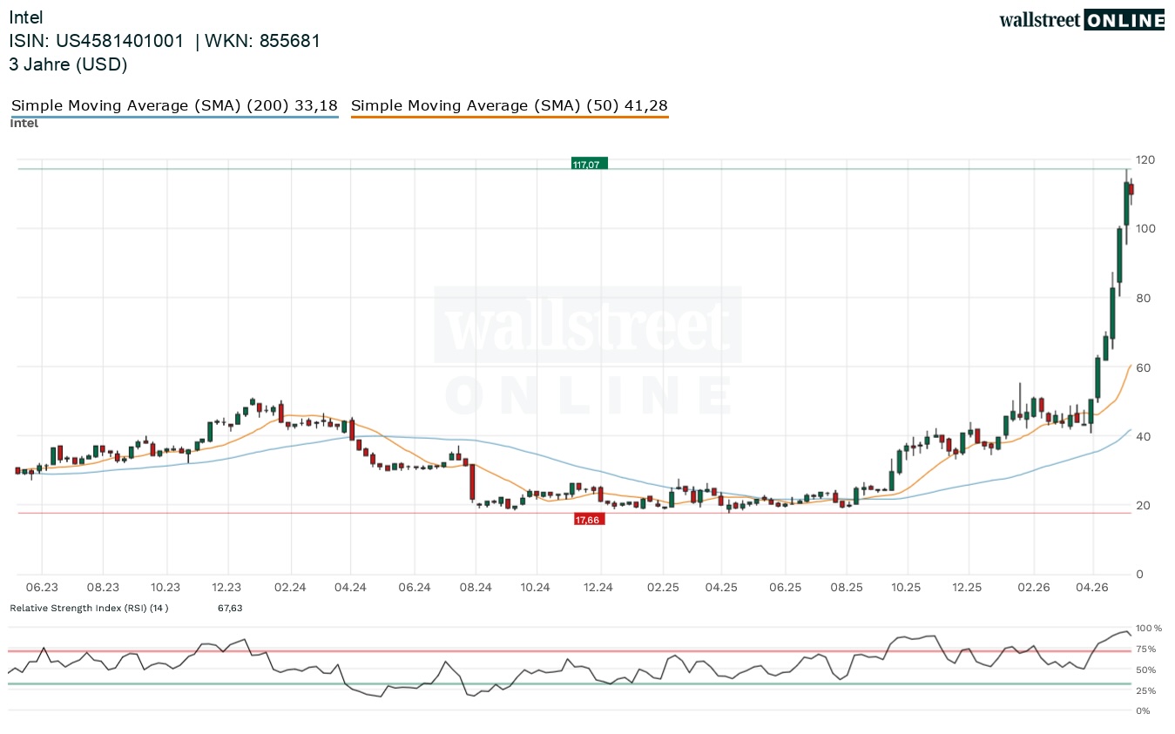Click the 12.24 date axis label
This screenshot has width=1175, height=734.
tap(599, 588)
